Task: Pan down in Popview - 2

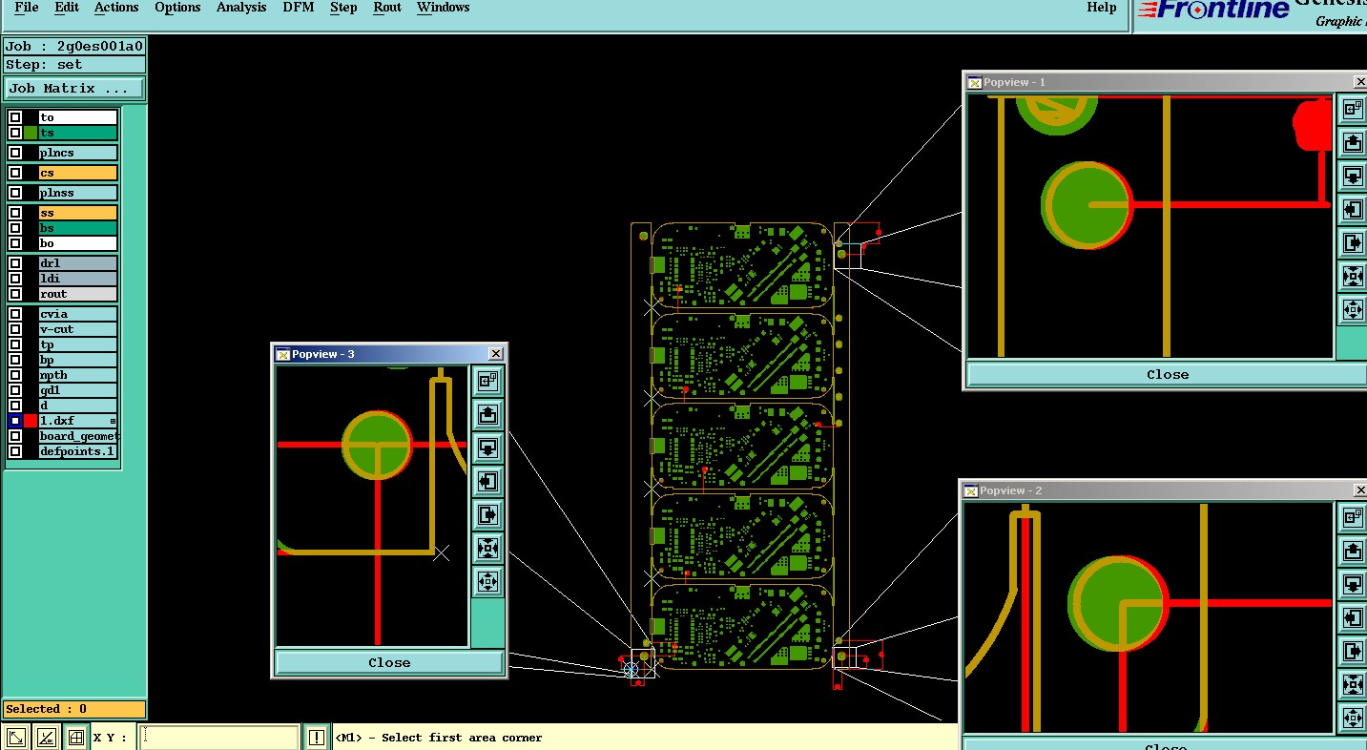Action: [1353, 585]
